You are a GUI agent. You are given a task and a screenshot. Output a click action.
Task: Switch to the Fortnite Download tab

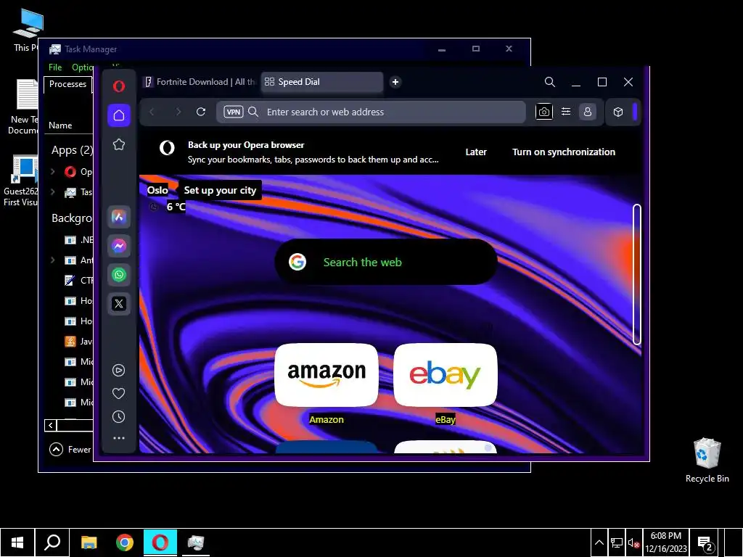tap(200, 82)
